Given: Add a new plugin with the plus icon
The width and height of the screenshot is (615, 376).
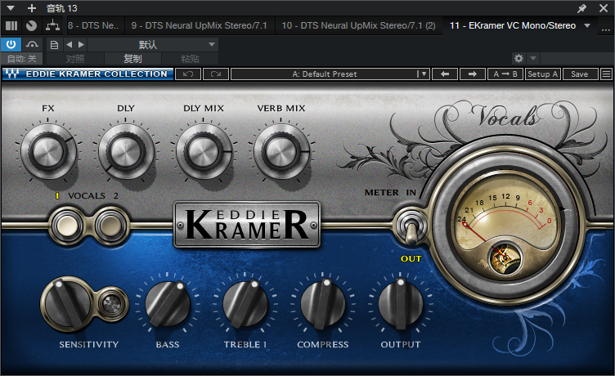Looking at the screenshot, I should tap(32, 8).
